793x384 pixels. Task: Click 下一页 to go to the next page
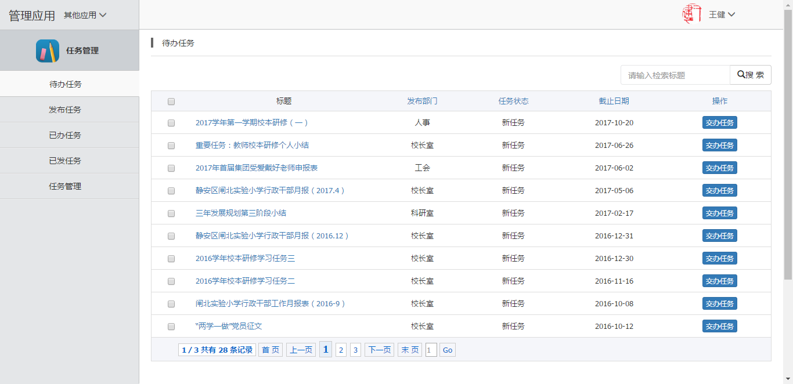379,350
